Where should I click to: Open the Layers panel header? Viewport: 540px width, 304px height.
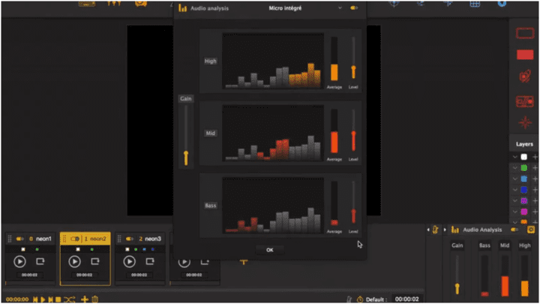click(x=524, y=144)
